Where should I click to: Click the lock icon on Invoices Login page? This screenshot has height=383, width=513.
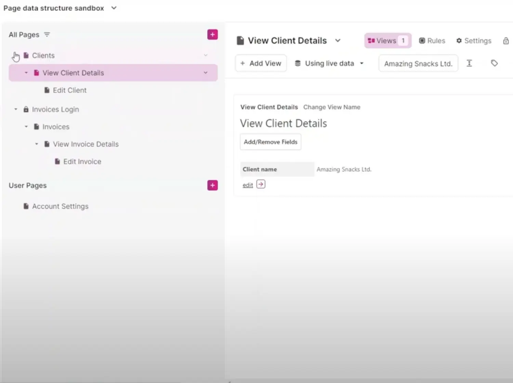(x=26, y=109)
